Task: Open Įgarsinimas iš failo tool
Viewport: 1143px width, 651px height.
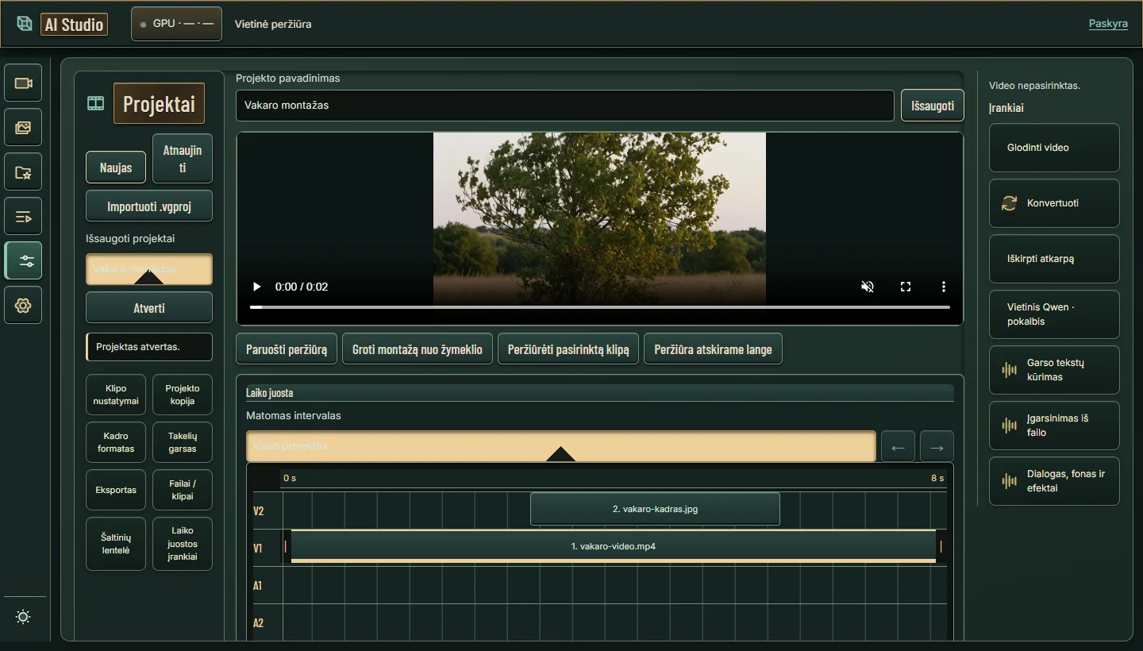Action: point(1054,426)
